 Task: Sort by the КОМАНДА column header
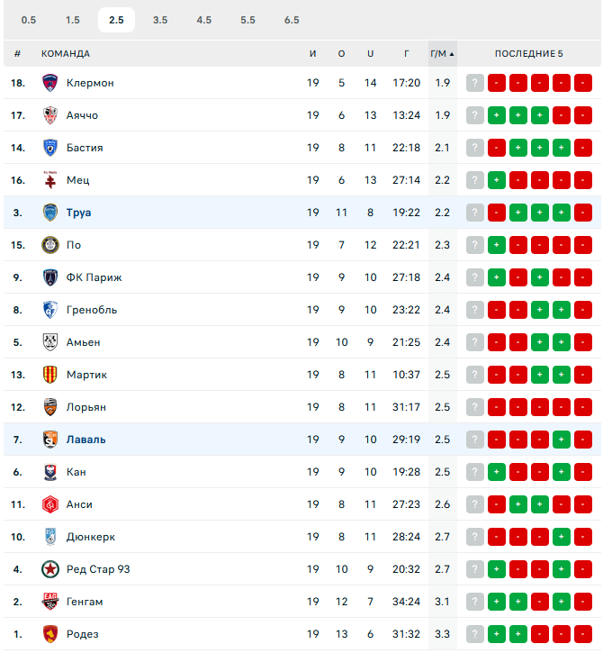pos(66,53)
